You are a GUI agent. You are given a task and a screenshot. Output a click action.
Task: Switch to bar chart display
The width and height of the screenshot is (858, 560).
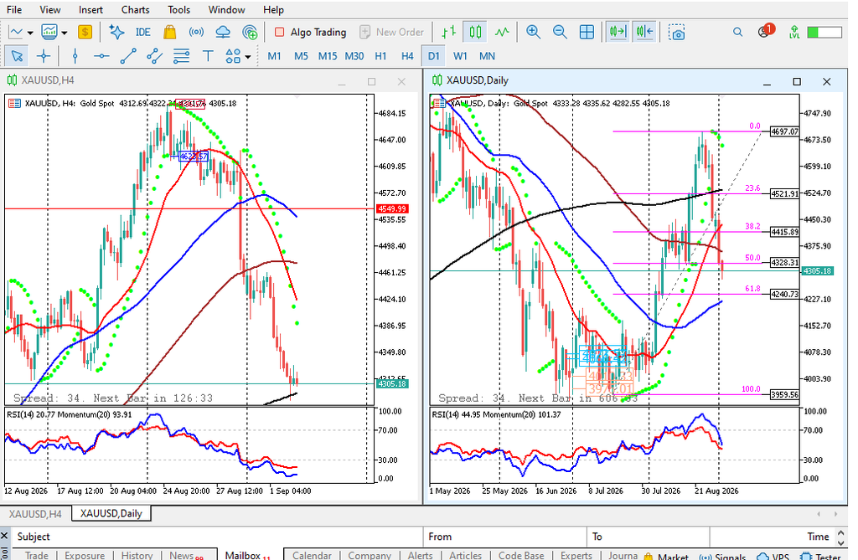[x=449, y=33]
